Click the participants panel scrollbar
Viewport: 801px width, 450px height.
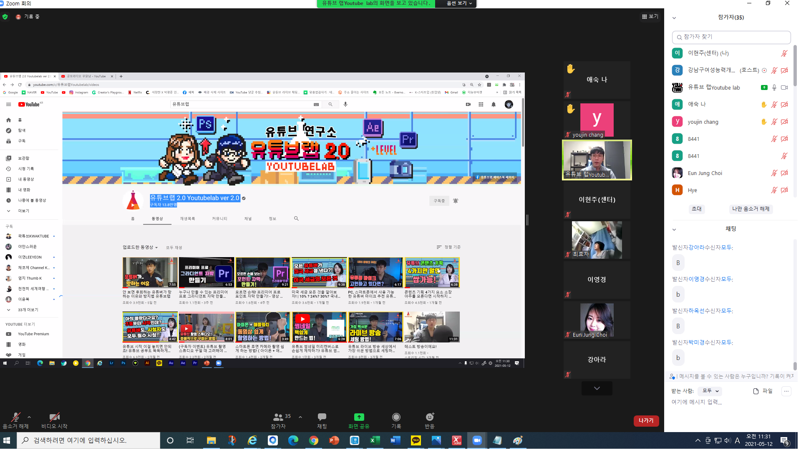coord(795,67)
